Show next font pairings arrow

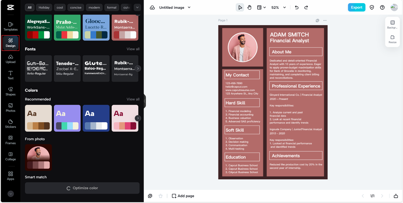[x=138, y=69]
